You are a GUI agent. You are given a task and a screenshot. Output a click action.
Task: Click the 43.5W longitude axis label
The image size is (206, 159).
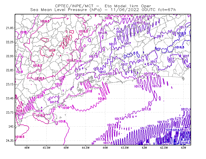pos(125,148)
